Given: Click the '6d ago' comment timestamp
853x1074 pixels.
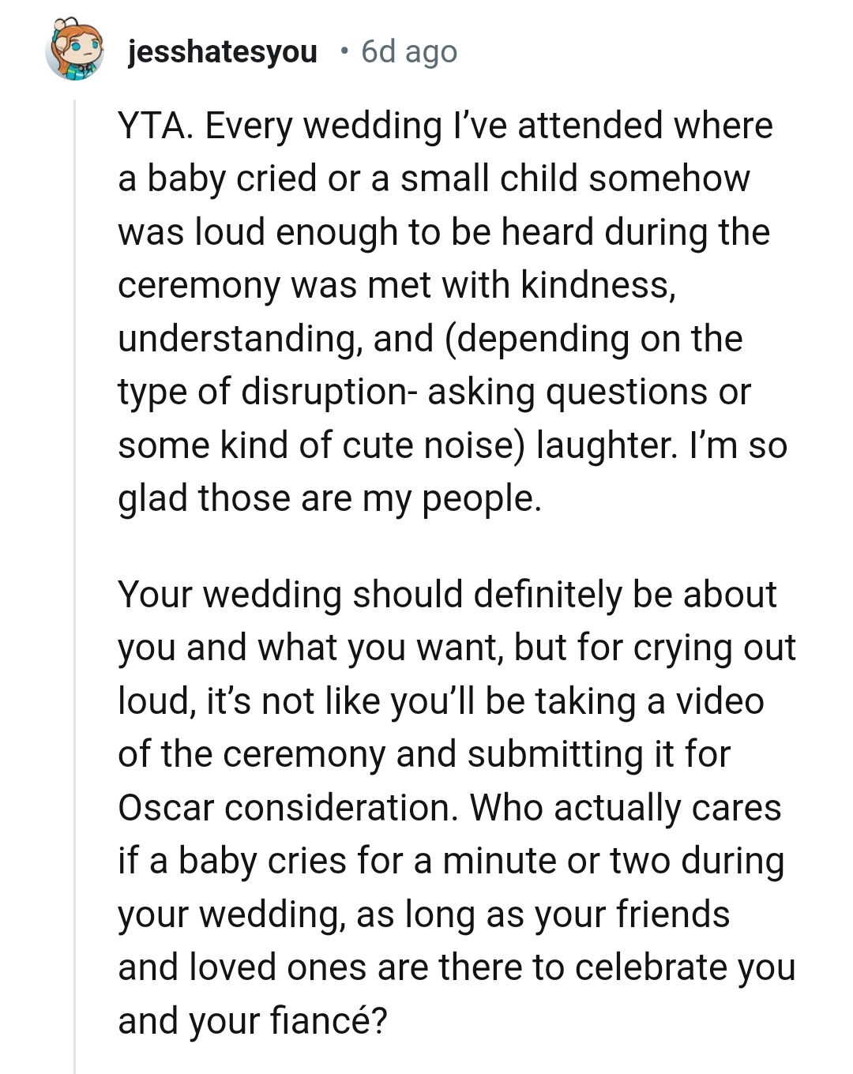Looking at the screenshot, I should 409,52.
